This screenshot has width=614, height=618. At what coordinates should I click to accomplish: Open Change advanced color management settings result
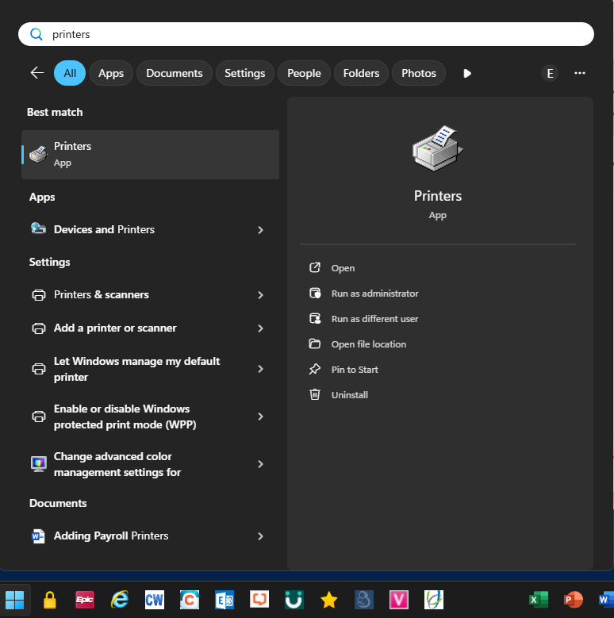point(150,464)
